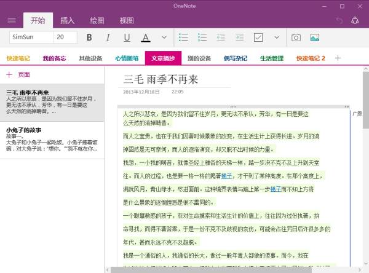This screenshot has height=273, width=369.
Task: Click the page title 三毛 雨季不再来
Action: 161,79
